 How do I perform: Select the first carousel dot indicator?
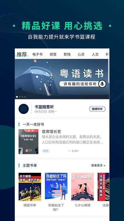click(x=17, y=97)
